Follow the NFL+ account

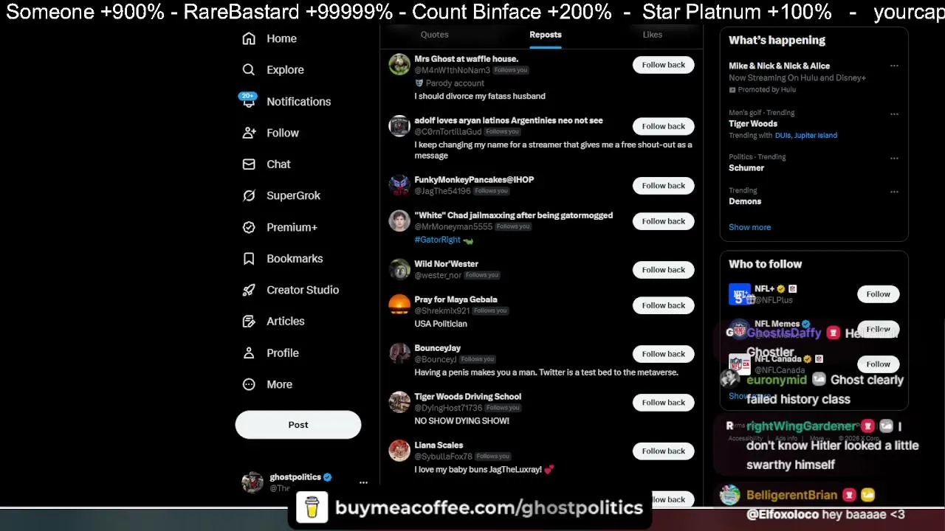click(x=878, y=294)
